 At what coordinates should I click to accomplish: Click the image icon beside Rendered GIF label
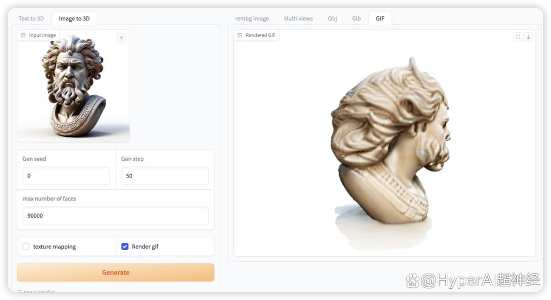(x=240, y=35)
